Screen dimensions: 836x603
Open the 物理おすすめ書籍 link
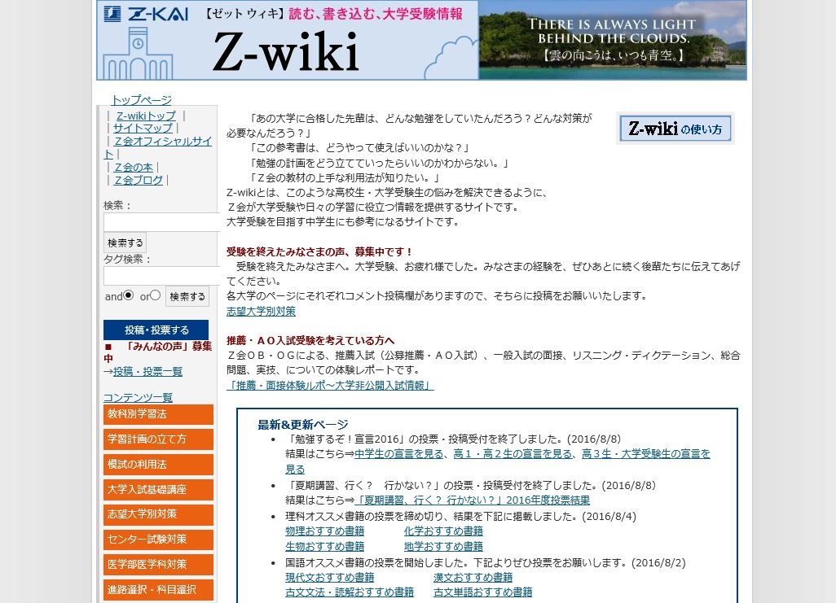pos(324,530)
